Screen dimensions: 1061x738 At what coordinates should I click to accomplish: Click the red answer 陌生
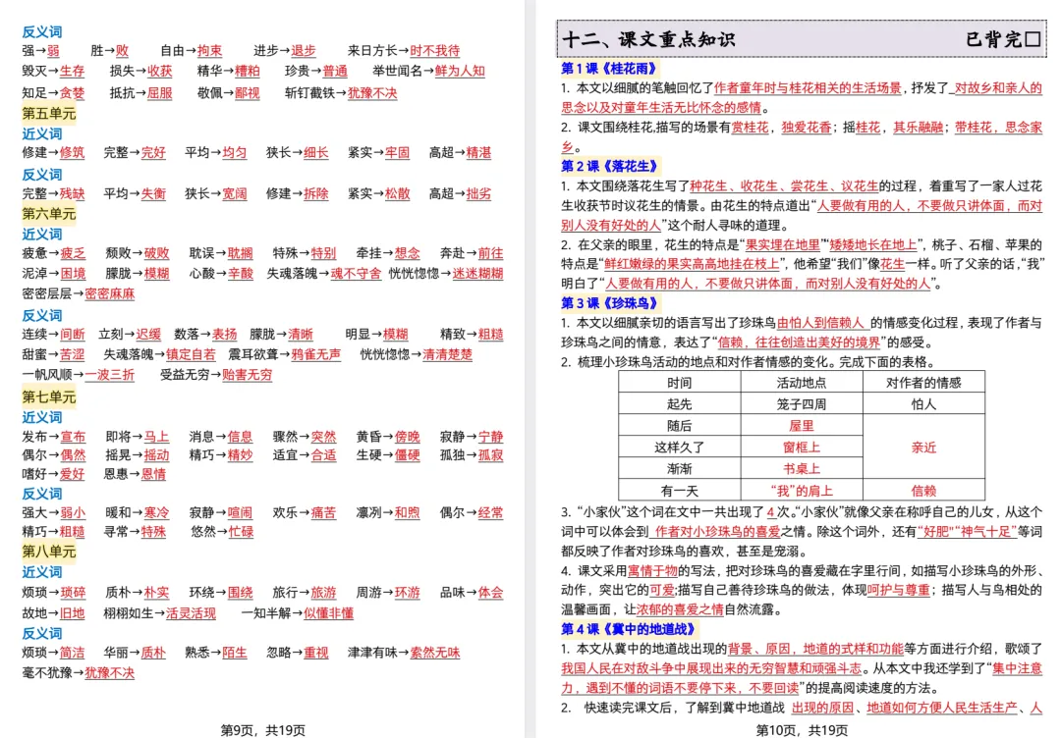click(235, 653)
